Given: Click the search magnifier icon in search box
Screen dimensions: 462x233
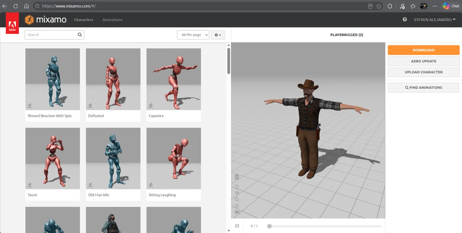Looking at the screenshot, I should 80,35.
